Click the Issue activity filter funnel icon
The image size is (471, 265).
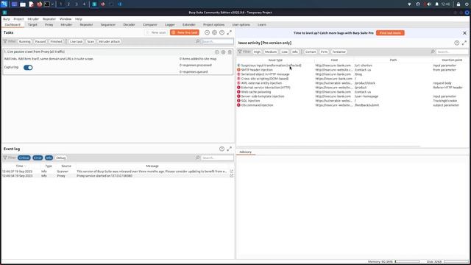coord(240,52)
